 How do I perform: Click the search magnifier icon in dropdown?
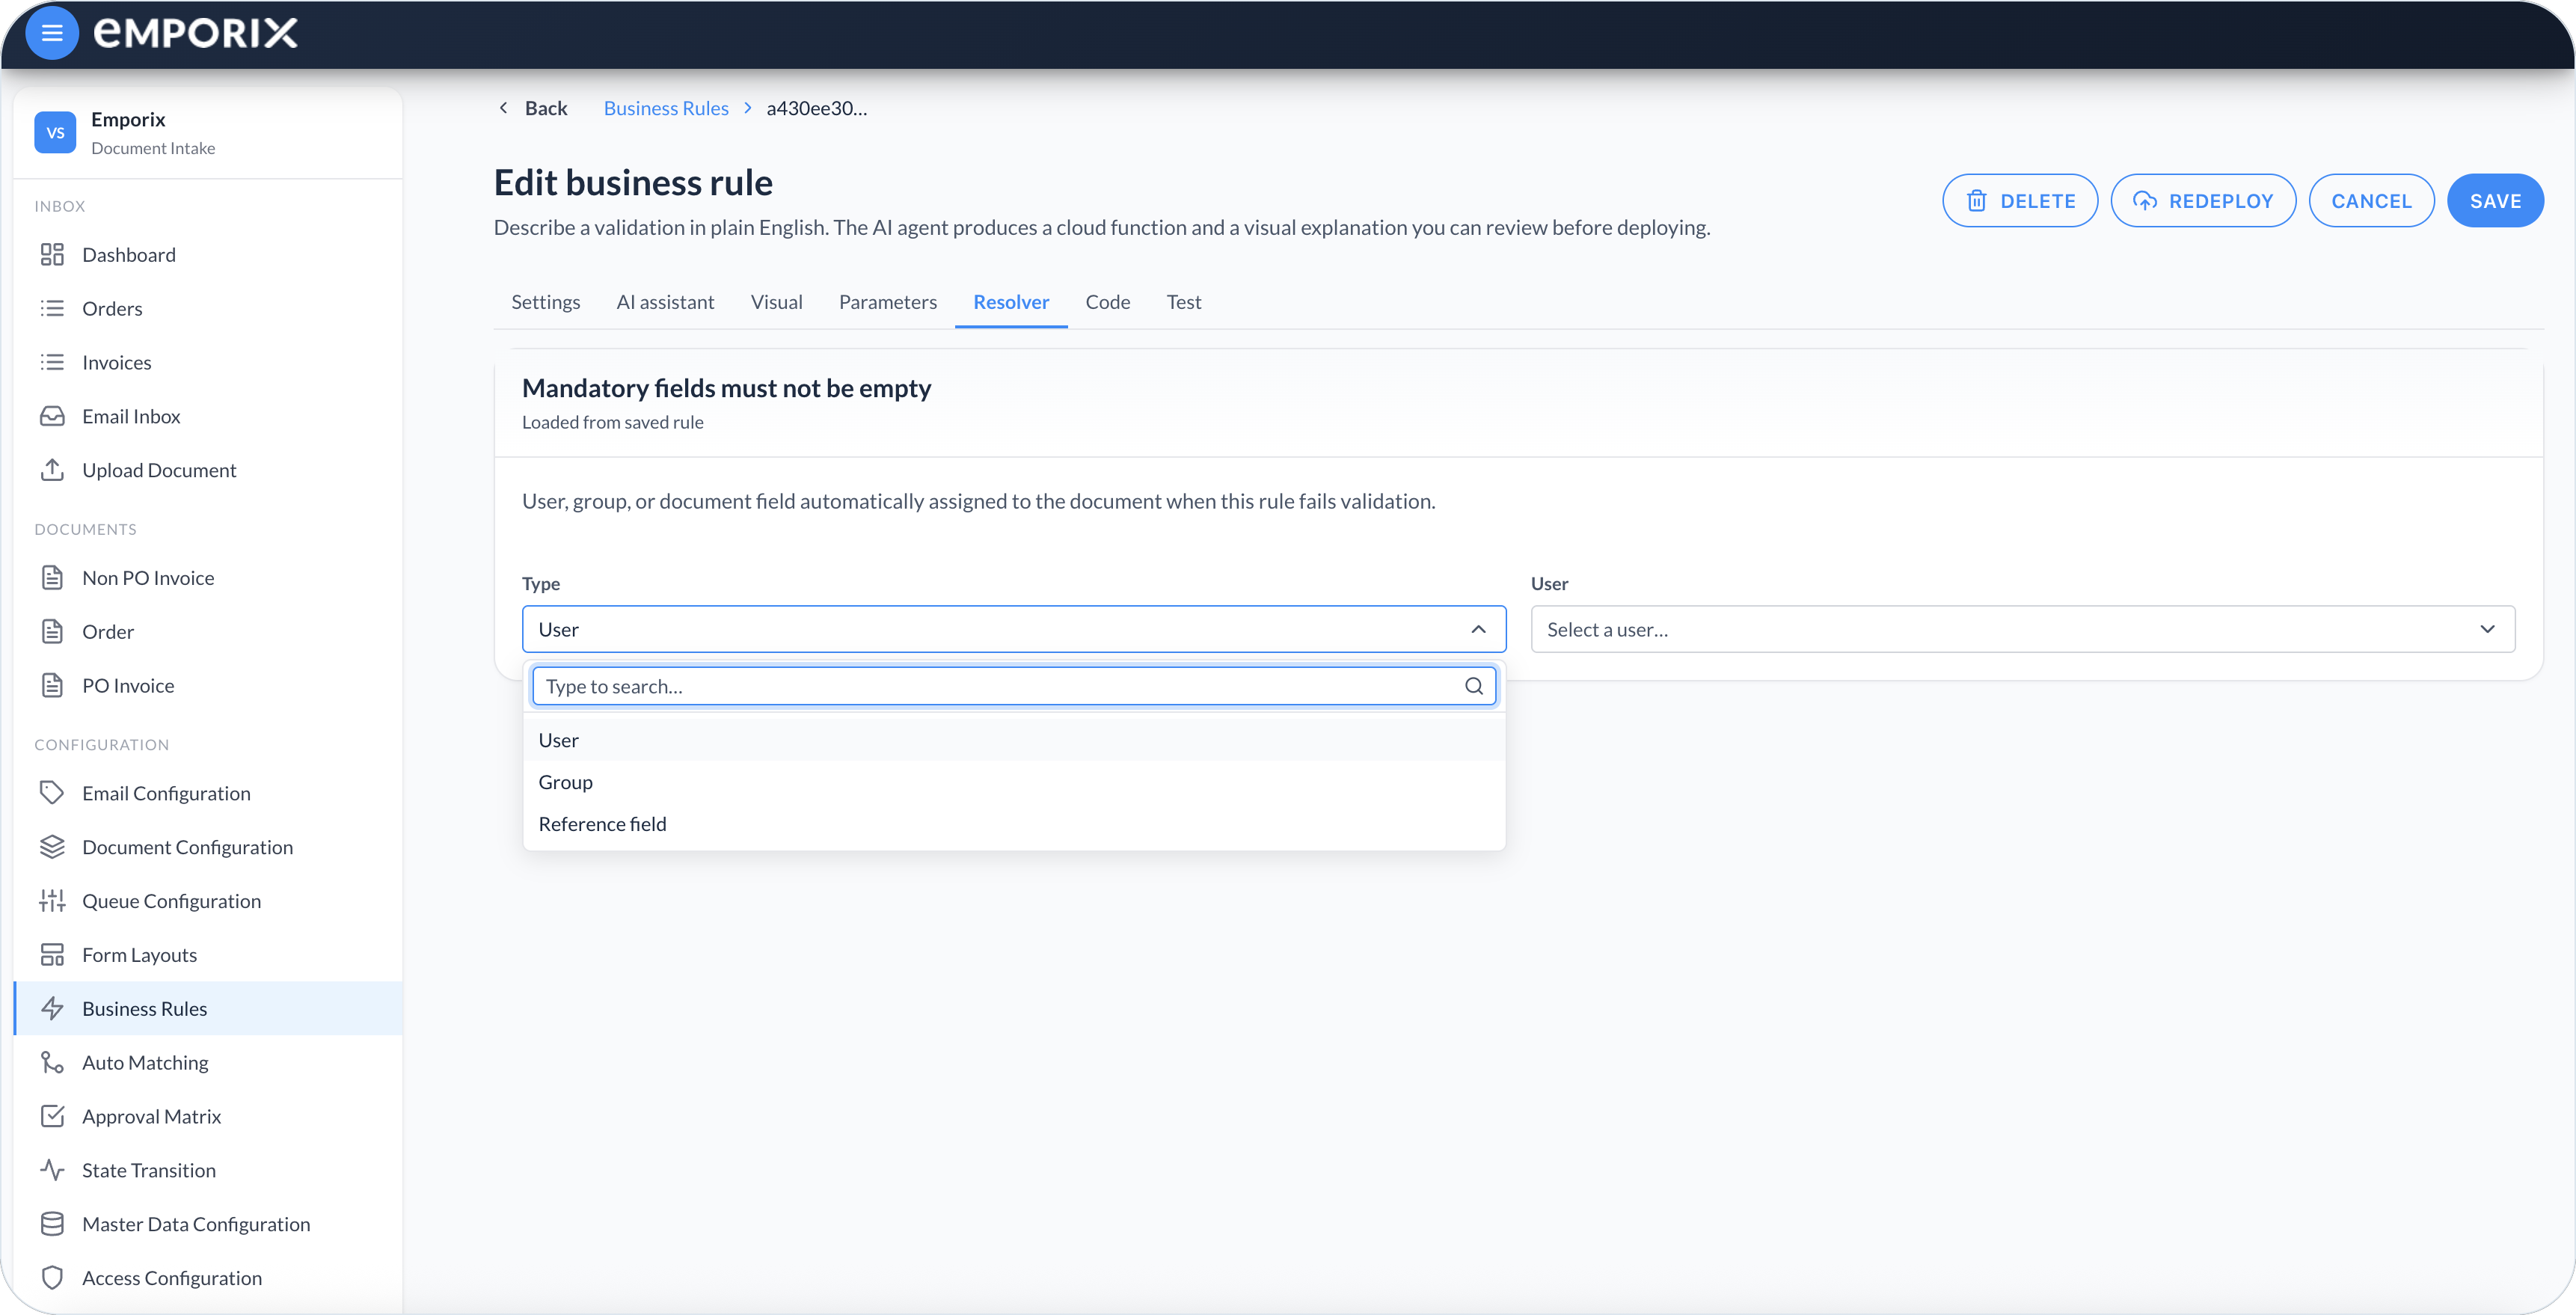(x=1474, y=686)
